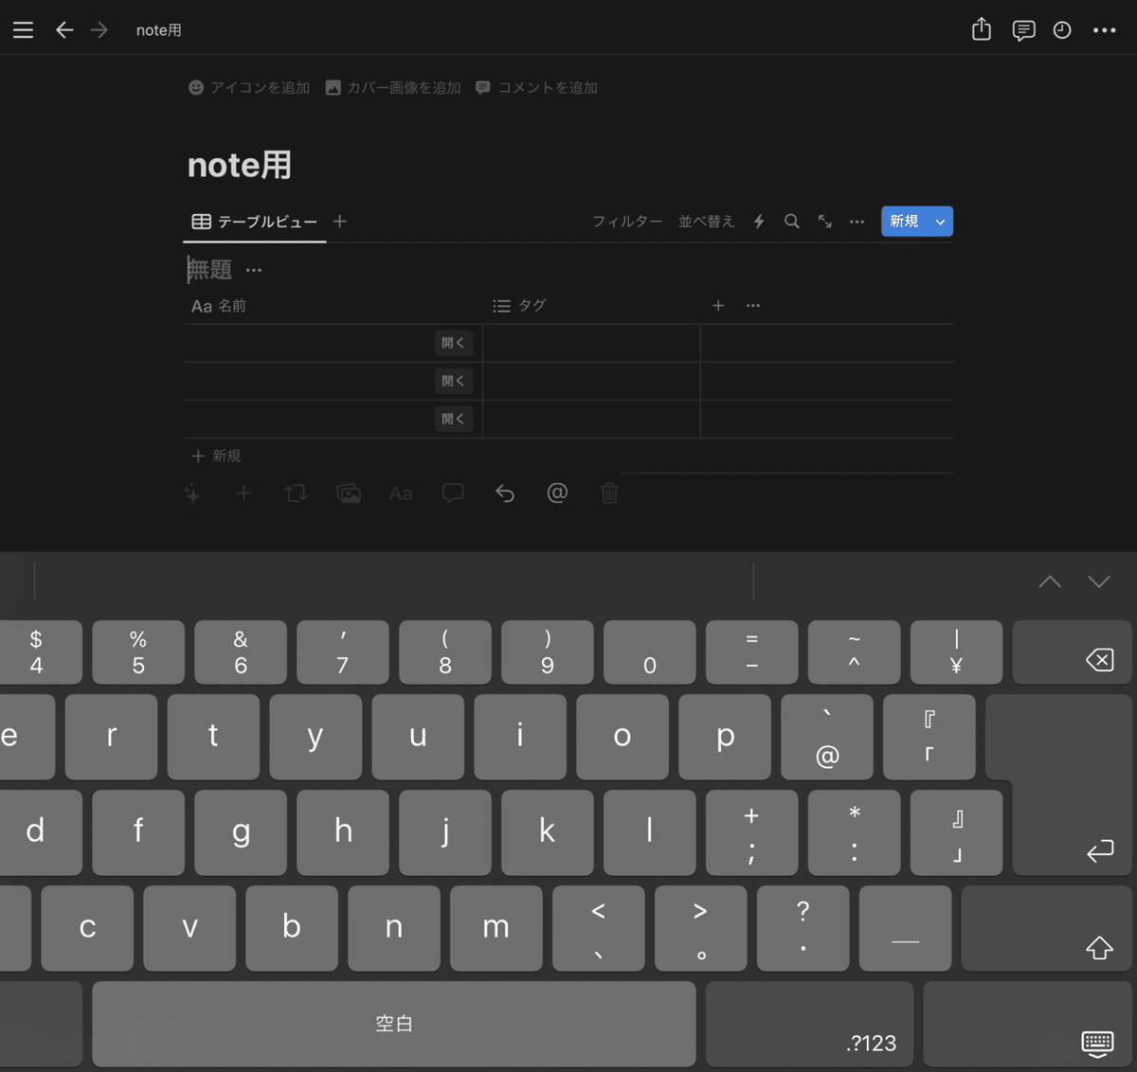
Task: Tap the @ key on keyboard
Action: (827, 737)
